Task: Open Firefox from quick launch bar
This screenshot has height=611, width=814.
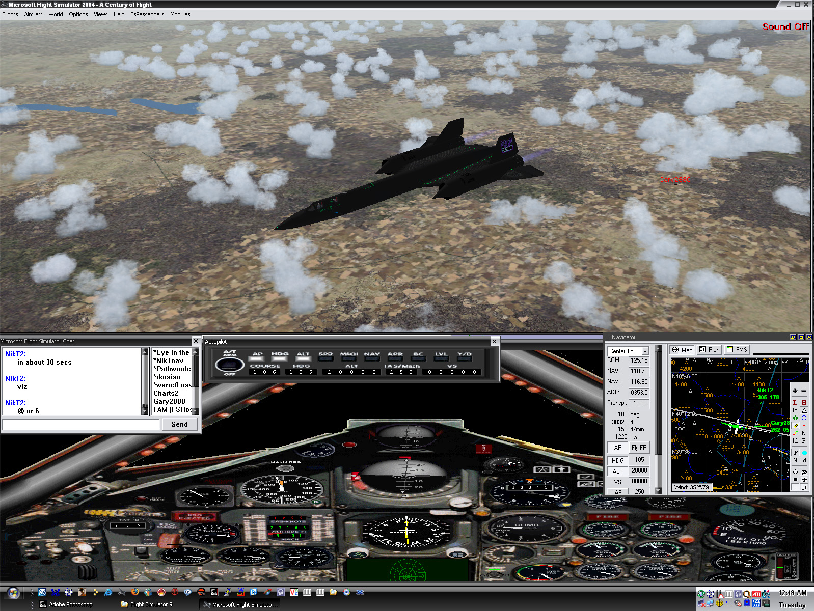Action: 134,592
